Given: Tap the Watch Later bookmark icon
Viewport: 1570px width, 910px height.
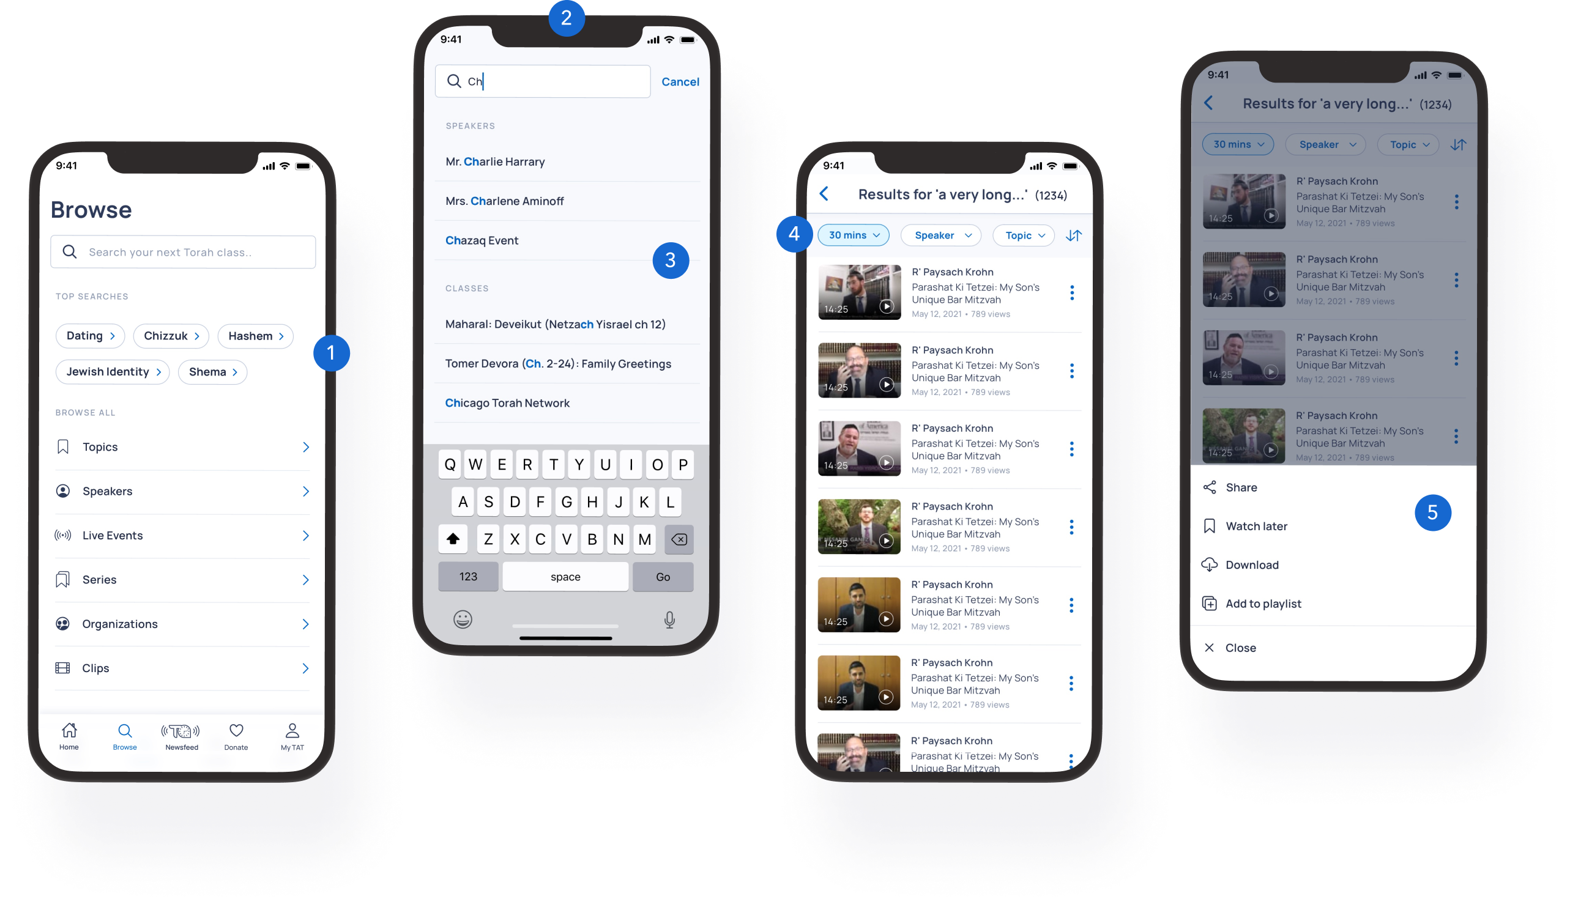Looking at the screenshot, I should [x=1211, y=525].
